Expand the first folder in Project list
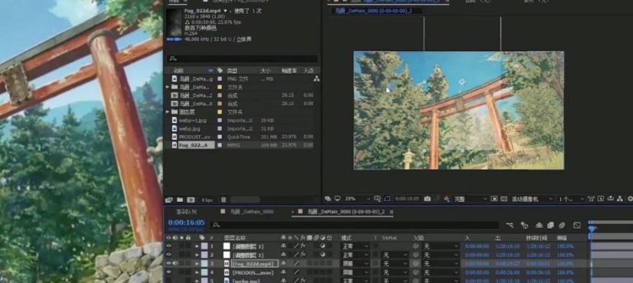Image resolution: width=633 pixels, height=283 pixels. tap(168, 87)
